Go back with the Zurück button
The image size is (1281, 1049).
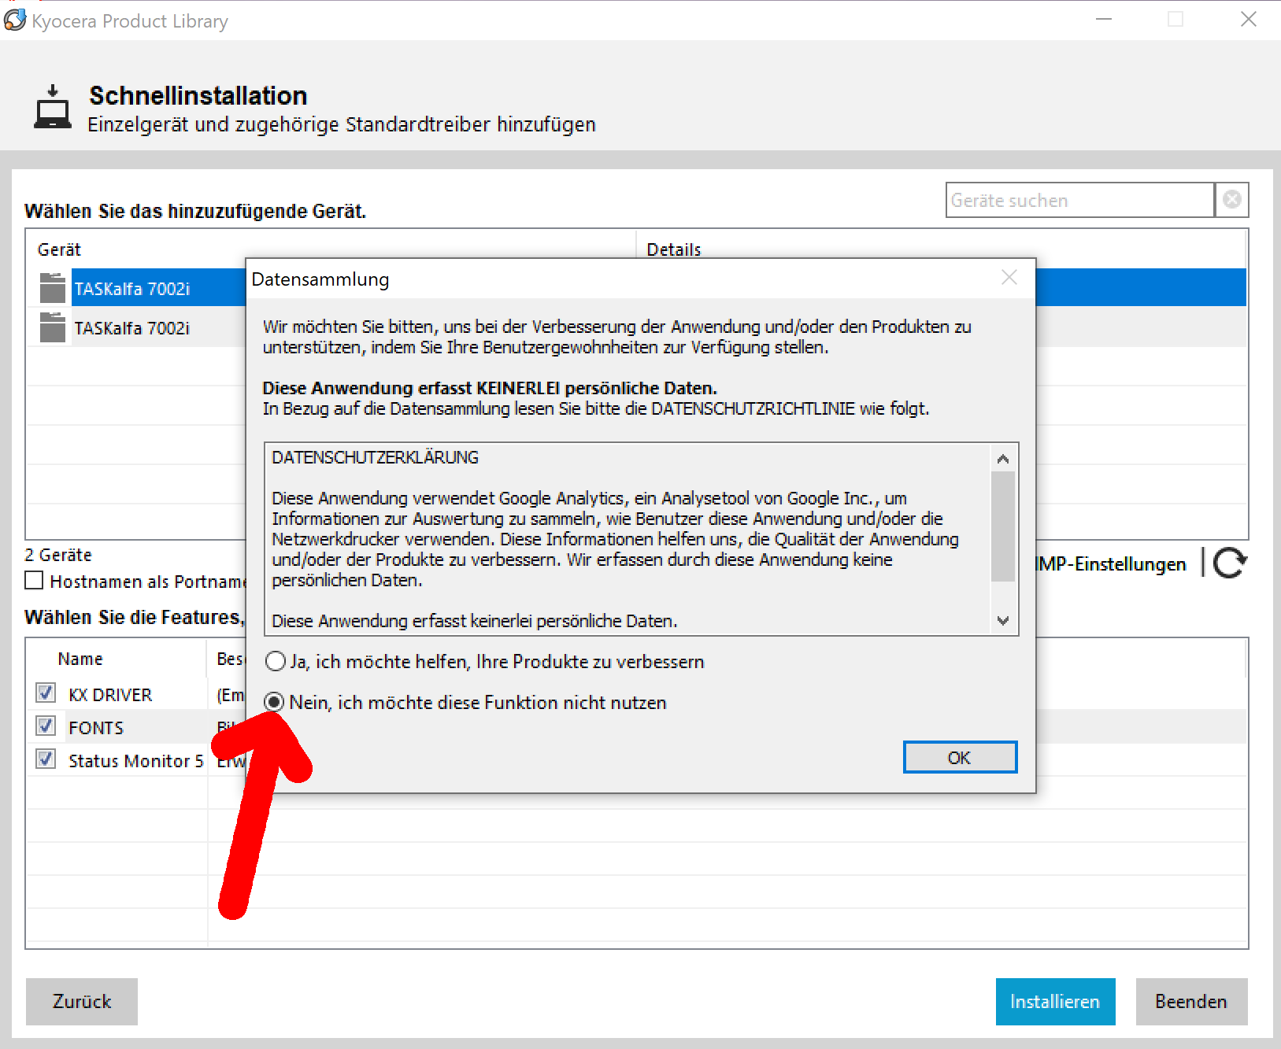click(82, 1001)
